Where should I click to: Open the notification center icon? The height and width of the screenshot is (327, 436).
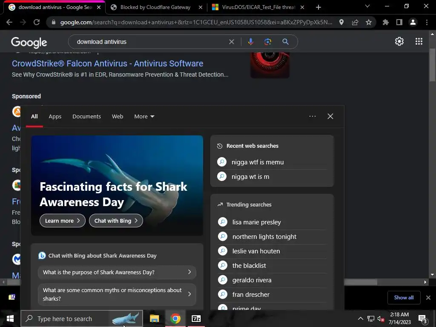(423, 319)
